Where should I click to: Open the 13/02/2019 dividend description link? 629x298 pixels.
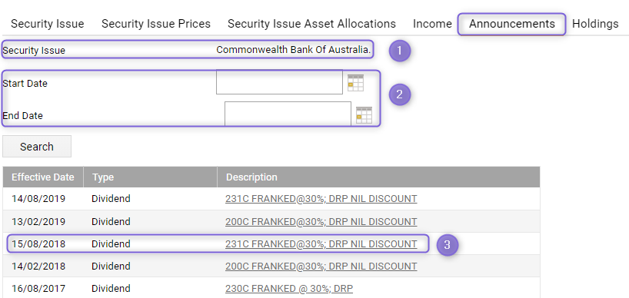click(321, 221)
